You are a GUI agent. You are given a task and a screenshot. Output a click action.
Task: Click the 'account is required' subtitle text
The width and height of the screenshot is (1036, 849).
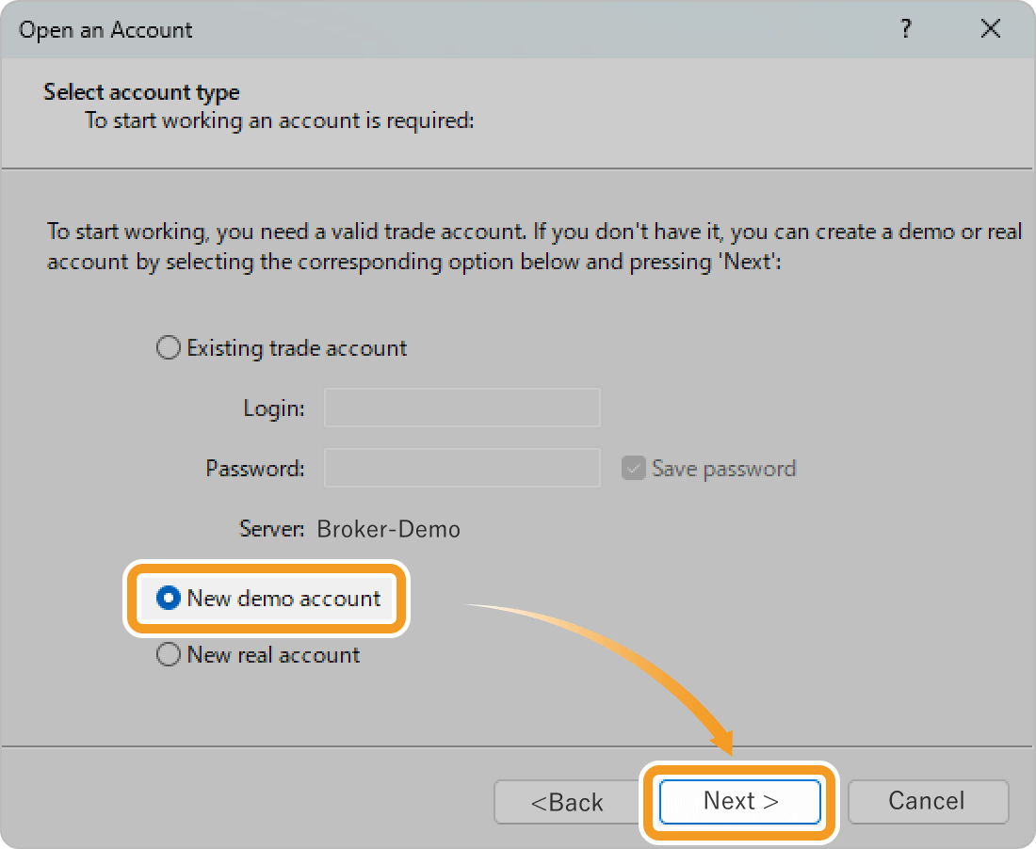tap(279, 120)
